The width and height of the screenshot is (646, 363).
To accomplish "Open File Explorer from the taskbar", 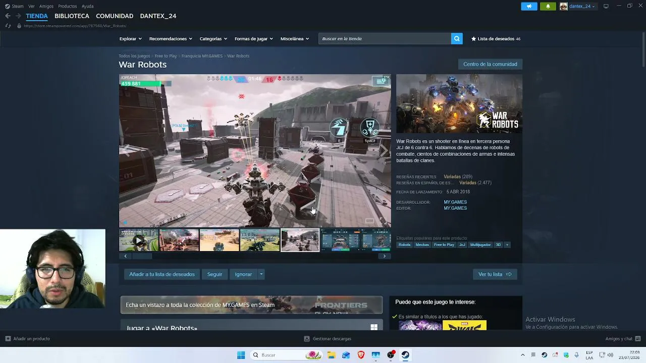I will 332,355.
